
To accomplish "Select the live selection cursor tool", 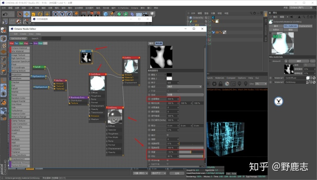I will tap(20, 14).
